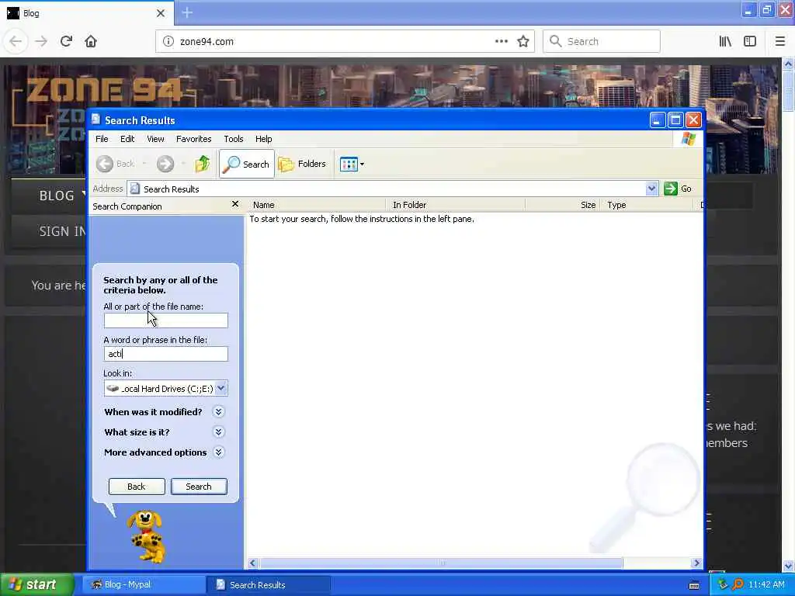Screen dimensions: 795x596
Task: Open the Edit menu
Action: click(127, 139)
